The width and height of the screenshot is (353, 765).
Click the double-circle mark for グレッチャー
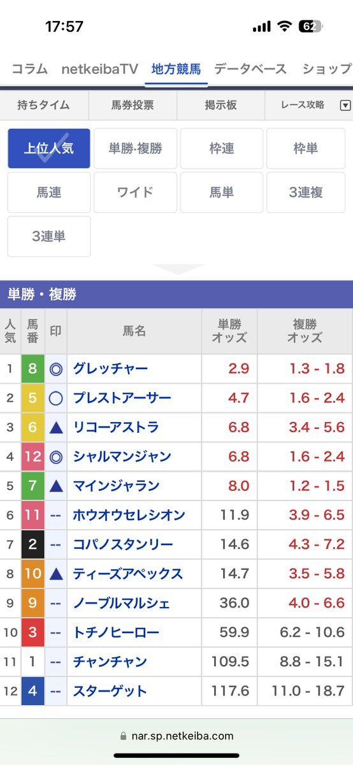(56, 368)
